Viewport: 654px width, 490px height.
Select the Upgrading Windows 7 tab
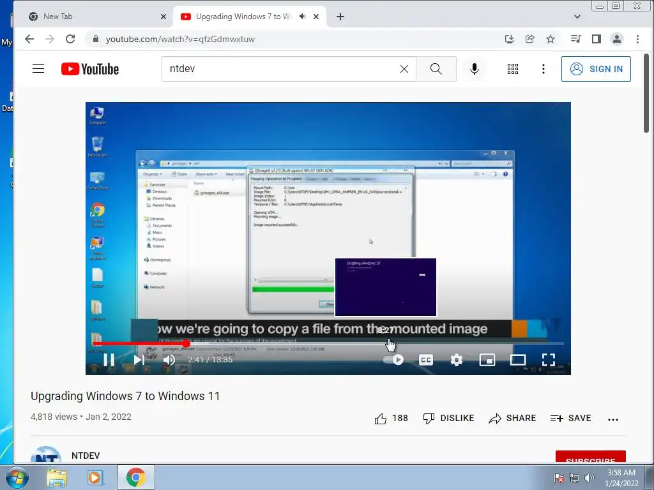coord(244,17)
